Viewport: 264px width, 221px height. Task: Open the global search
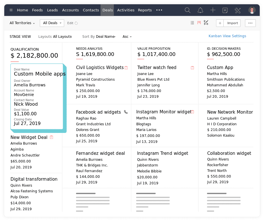click(187, 10)
